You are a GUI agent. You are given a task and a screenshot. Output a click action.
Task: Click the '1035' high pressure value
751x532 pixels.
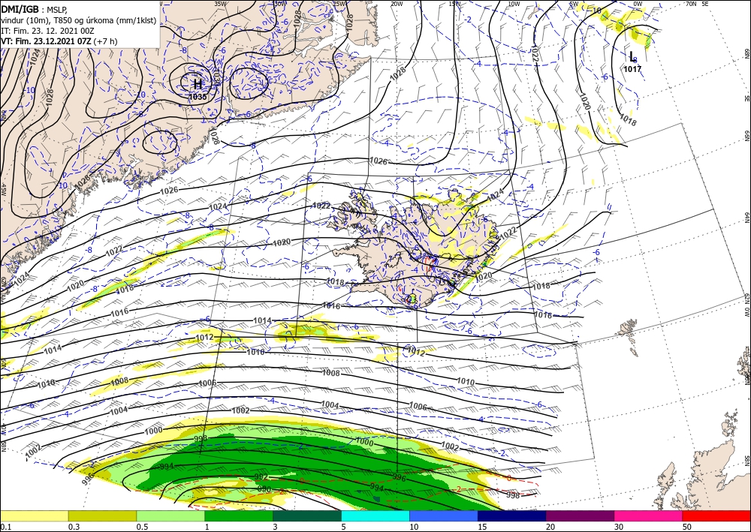point(198,97)
